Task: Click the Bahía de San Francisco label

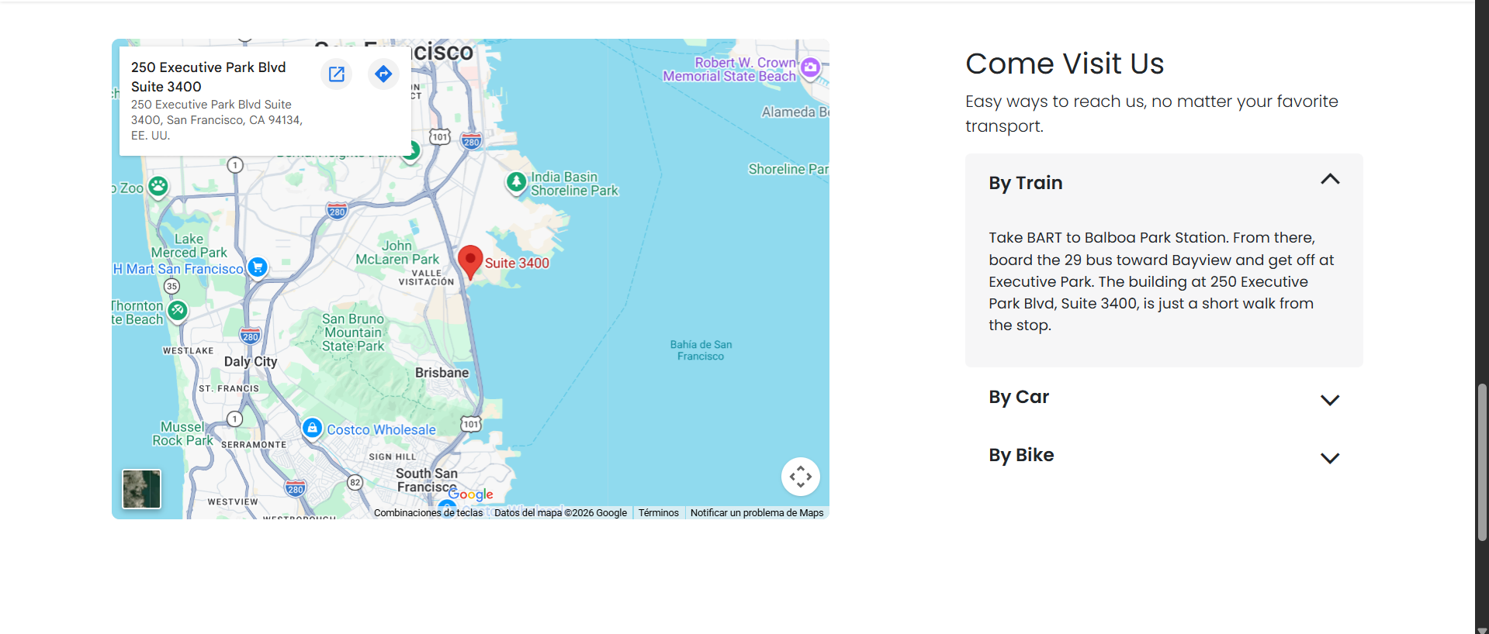Action: [x=701, y=350]
